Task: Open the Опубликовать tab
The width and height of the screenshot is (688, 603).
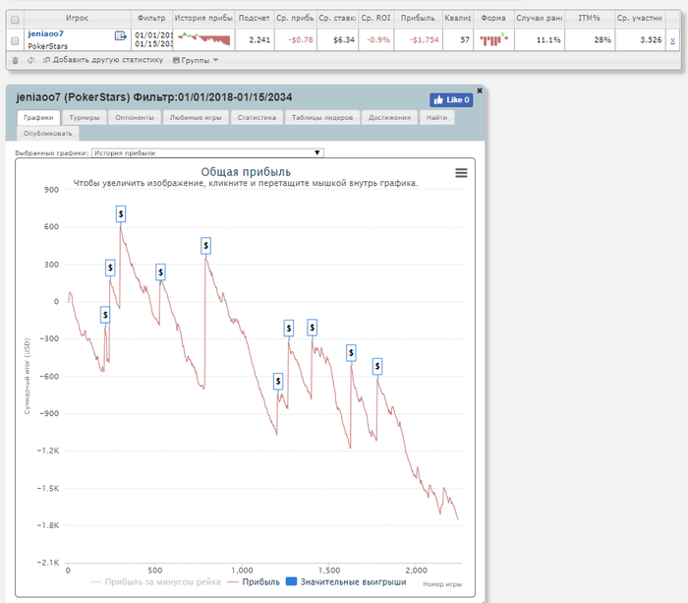Action: (48, 134)
